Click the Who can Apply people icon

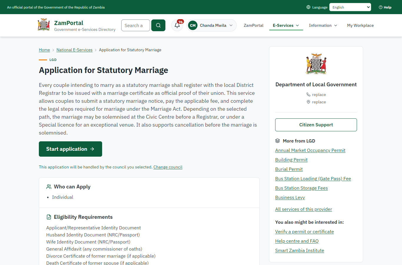click(49, 187)
